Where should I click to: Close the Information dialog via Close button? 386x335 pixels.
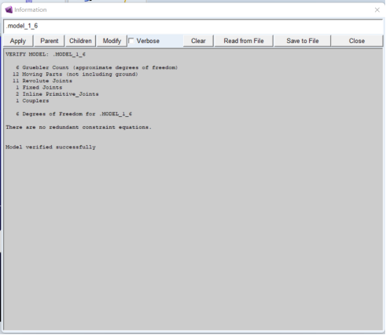tap(357, 41)
